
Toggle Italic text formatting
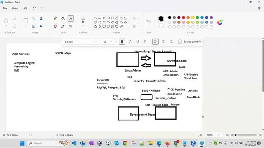130,42
